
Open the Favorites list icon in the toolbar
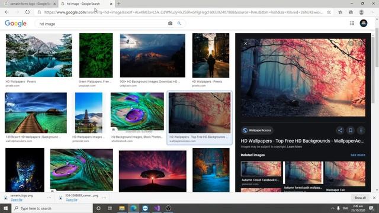pyautogui.click(x=340, y=12)
